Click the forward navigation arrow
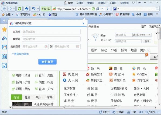Viewport: 161px width, 115px height. pyautogui.click(x=11, y=9)
